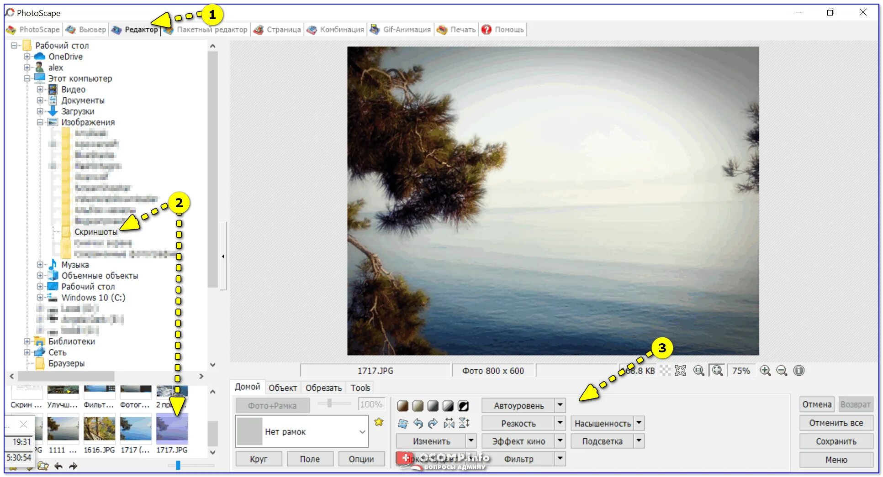The width and height of the screenshot is (883, 477).
Task: Click the 'Эффект кино' button
Action: 518,441
